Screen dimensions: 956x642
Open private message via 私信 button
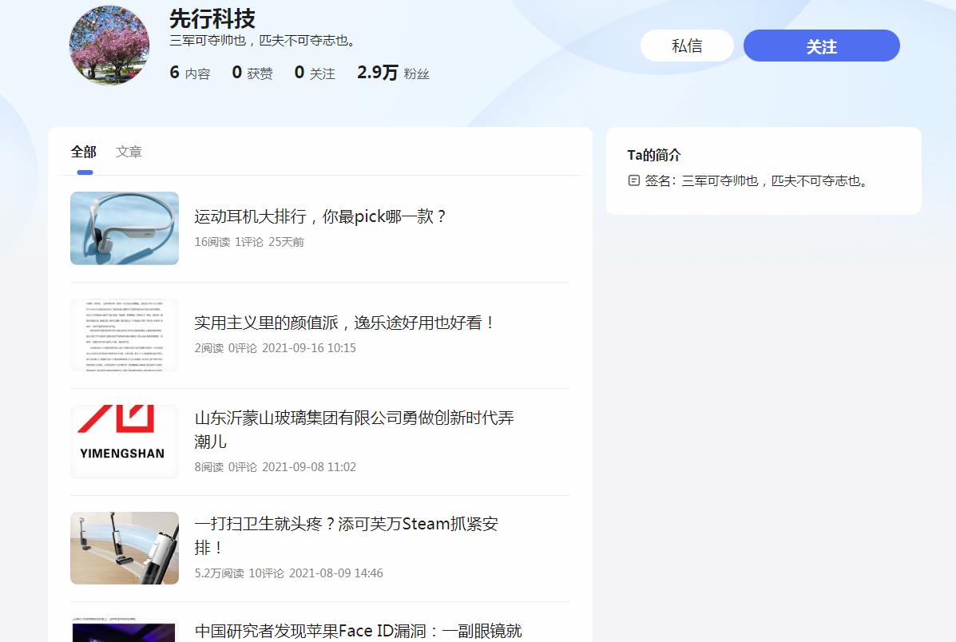[x=687, y=46]
